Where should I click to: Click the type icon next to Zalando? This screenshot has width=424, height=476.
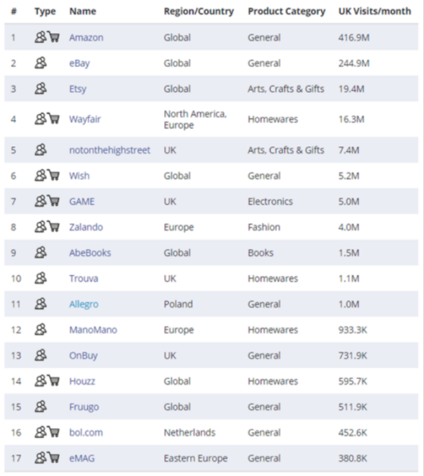(47, 227)
